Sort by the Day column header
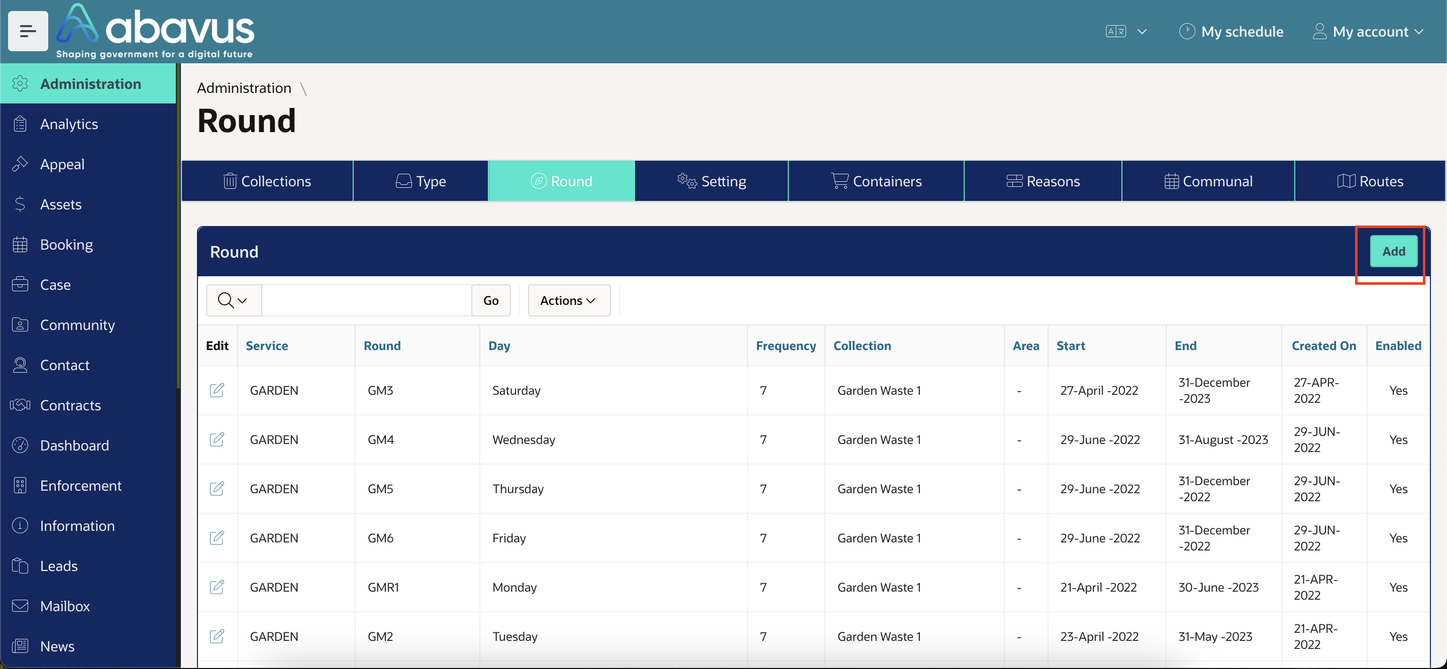The image size is (1447, 669). [499, 346]
